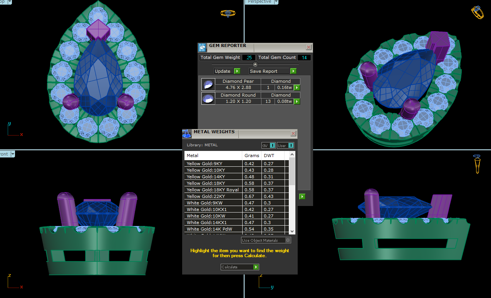
Task: Select the White Gold:14K PdW row
Action: tap(213, 229)
